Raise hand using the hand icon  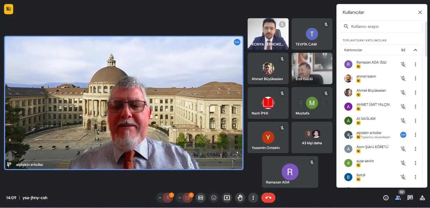(240, 198)
